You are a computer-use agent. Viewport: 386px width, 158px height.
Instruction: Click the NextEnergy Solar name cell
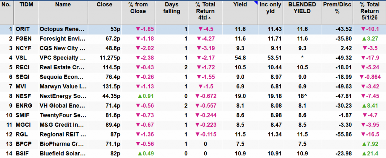pyautogui.click(x=63, y=96)
